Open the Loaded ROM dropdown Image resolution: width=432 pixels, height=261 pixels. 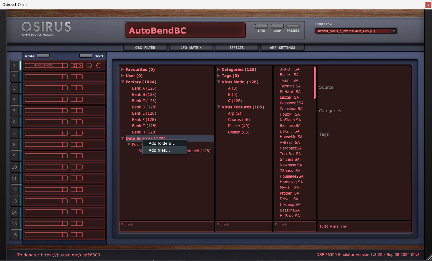pos(356,31)
